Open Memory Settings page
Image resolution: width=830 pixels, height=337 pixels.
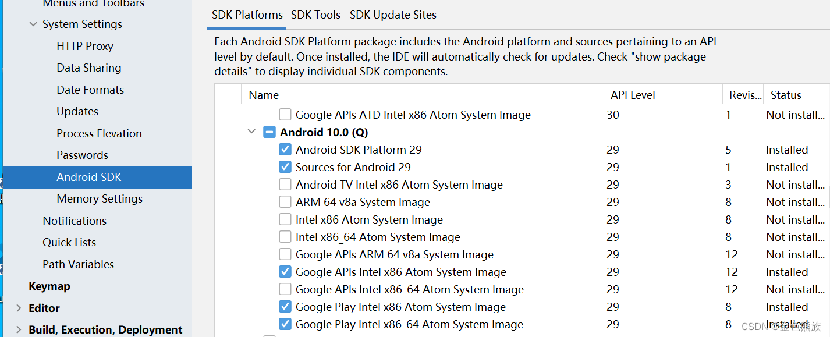pyautogui.click(x=100, y=198)
